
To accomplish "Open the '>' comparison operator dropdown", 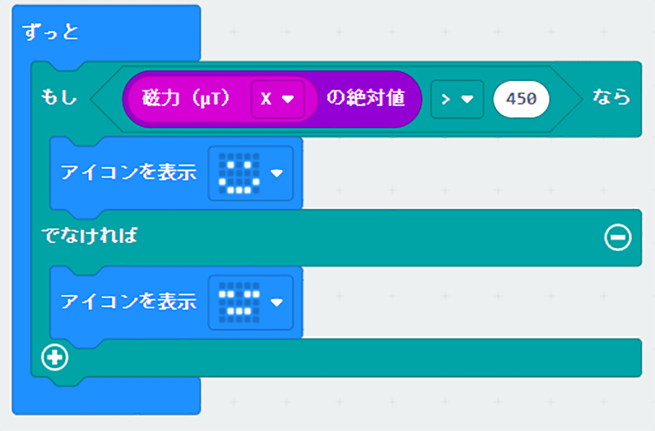I will [456, 99].
